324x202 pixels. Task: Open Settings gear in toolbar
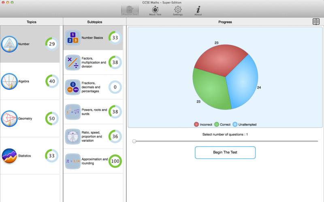tap(178, 11)
